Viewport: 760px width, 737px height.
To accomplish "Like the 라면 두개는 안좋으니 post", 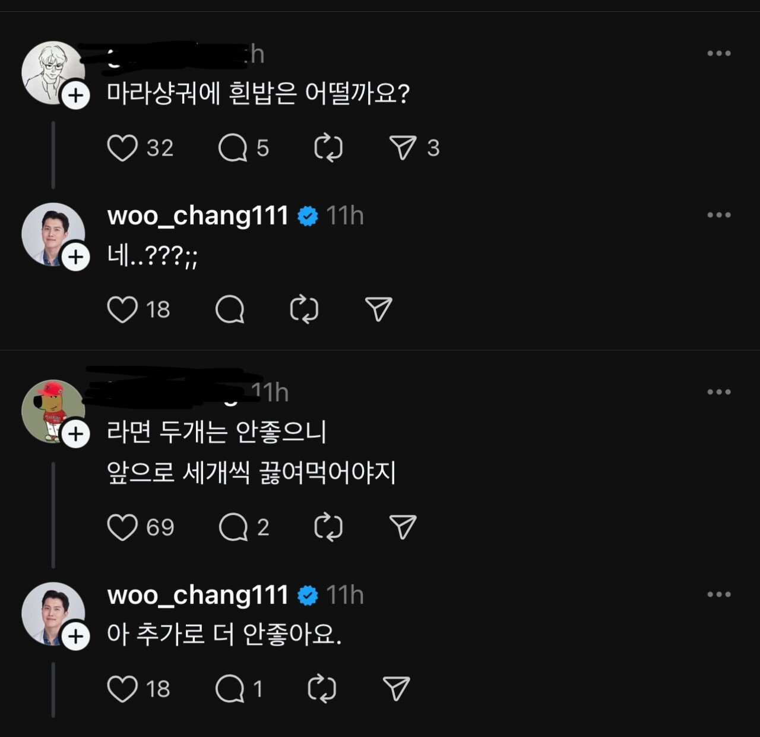I will (122, 527).
